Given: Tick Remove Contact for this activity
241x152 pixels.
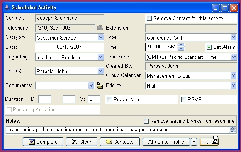Looking at the screenshot, I should [x=149, y=18].
